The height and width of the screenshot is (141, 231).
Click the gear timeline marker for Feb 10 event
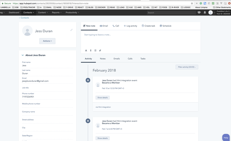(88, 80)
